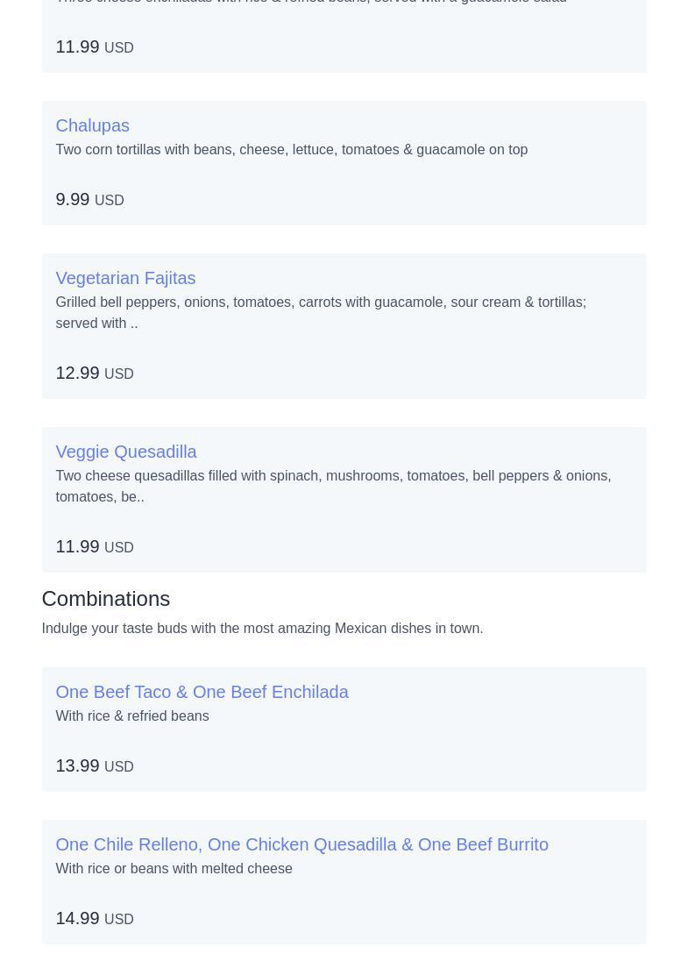Image resolution: width=688 pixels, height=968 pixels.
Task: Open One Beef Taco & One Beef Enchilada
Action: coord(202,692)
